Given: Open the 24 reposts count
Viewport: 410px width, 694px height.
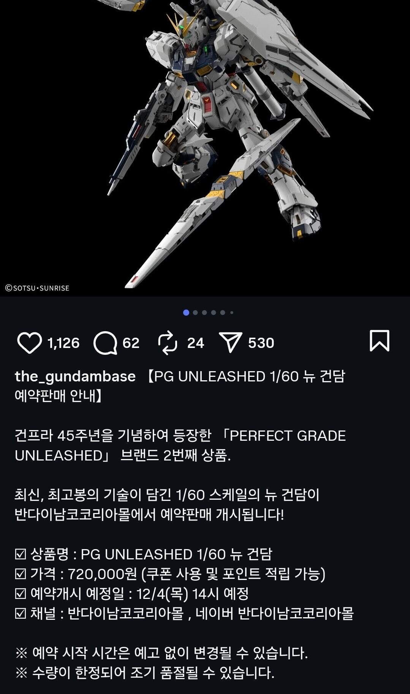Looking at the screenshot, I should [196, 343].
